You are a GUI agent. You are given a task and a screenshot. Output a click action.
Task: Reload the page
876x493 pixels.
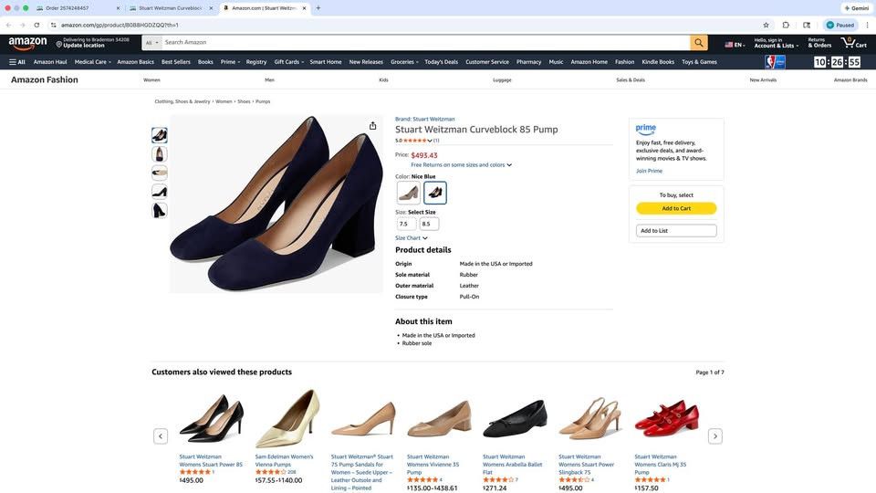(36, 25)
